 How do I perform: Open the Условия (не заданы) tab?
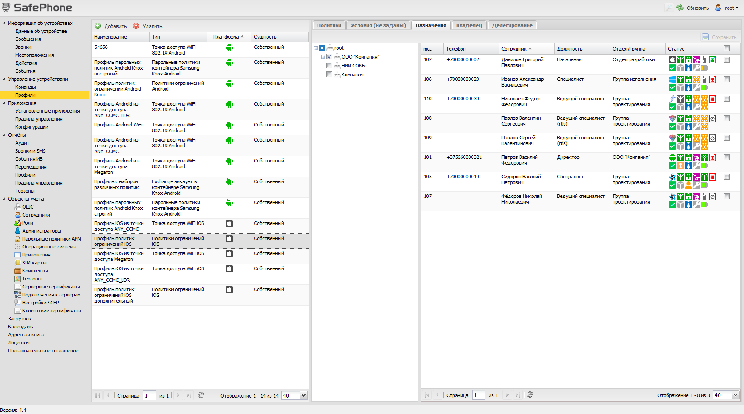click(378, 25)
